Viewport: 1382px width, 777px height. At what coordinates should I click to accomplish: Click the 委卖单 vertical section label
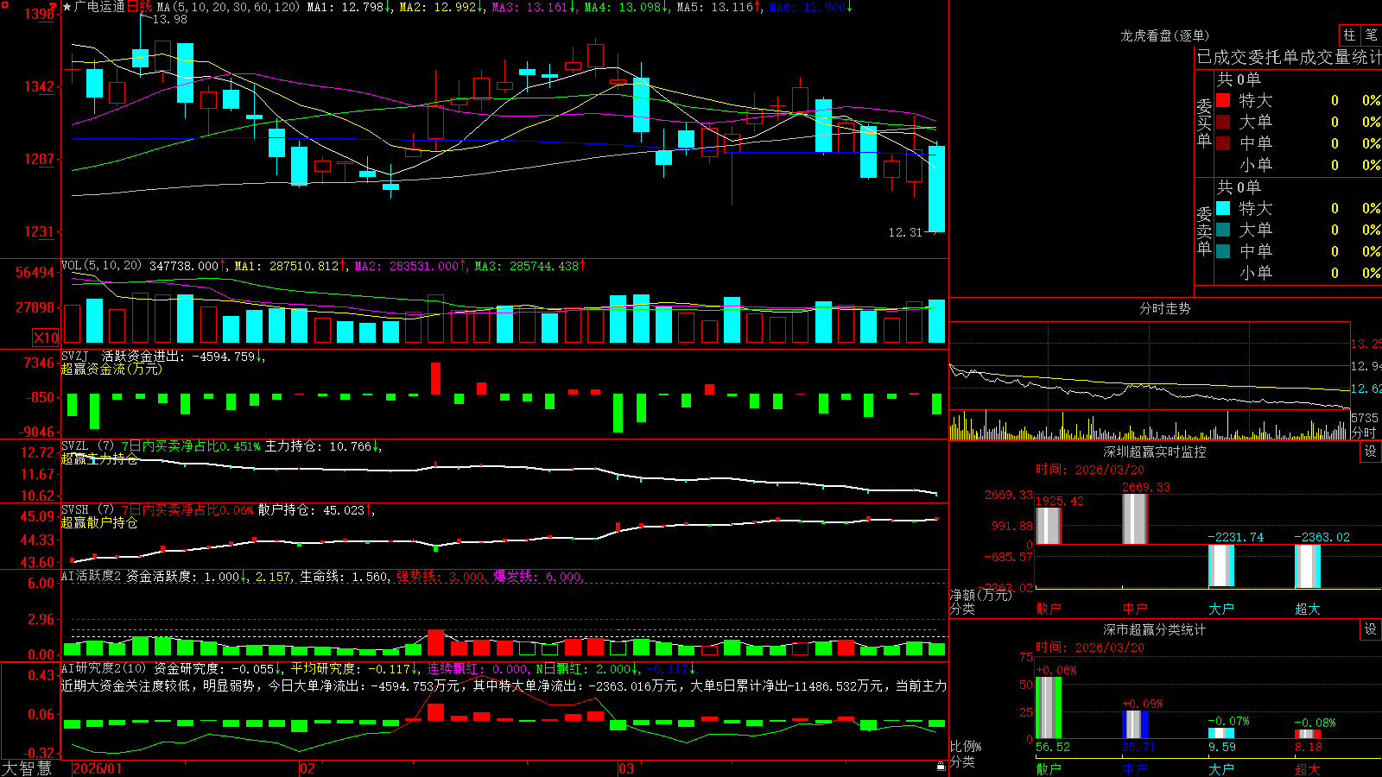(1204, 231)
